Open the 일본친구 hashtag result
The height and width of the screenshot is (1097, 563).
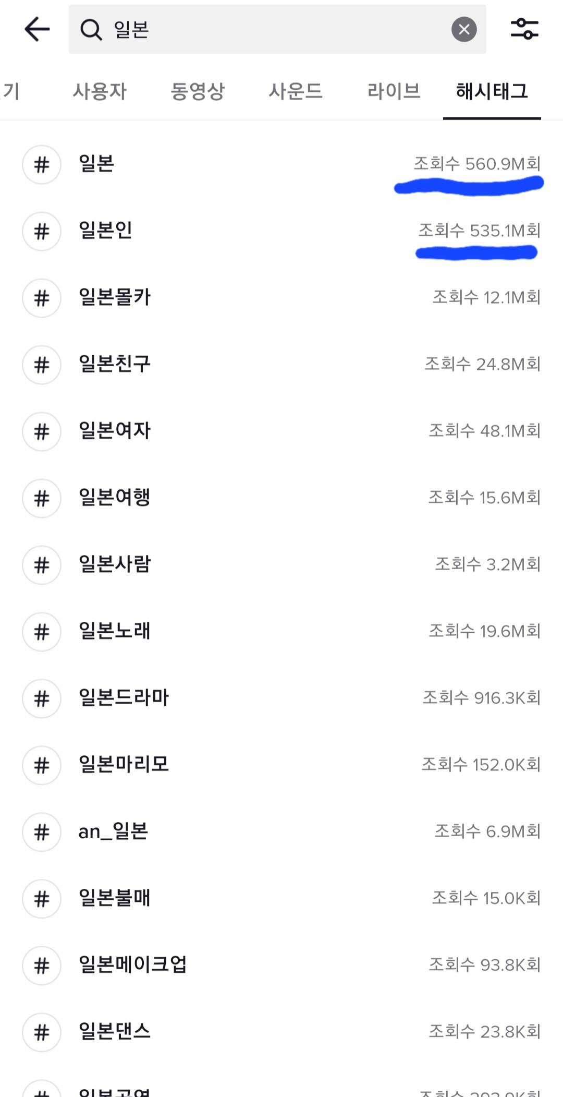115,364
